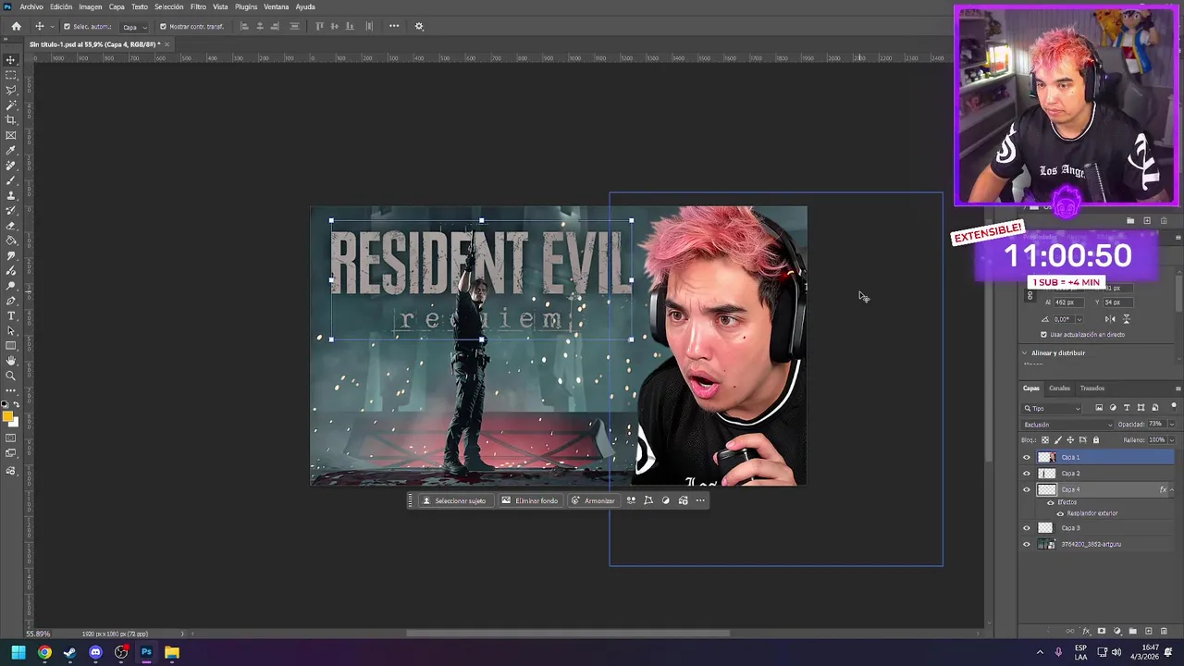Filter pixel layers icon in Layers panel
This screenshot has width=1184, height=666.
[1099, 408]
